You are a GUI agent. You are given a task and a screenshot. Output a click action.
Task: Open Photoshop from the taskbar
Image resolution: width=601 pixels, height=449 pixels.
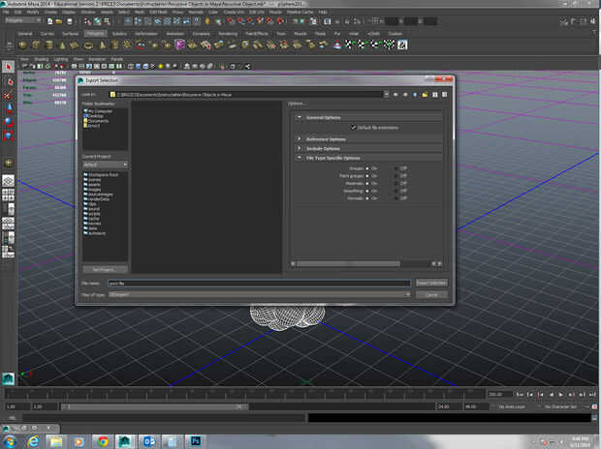click(195, 440)
